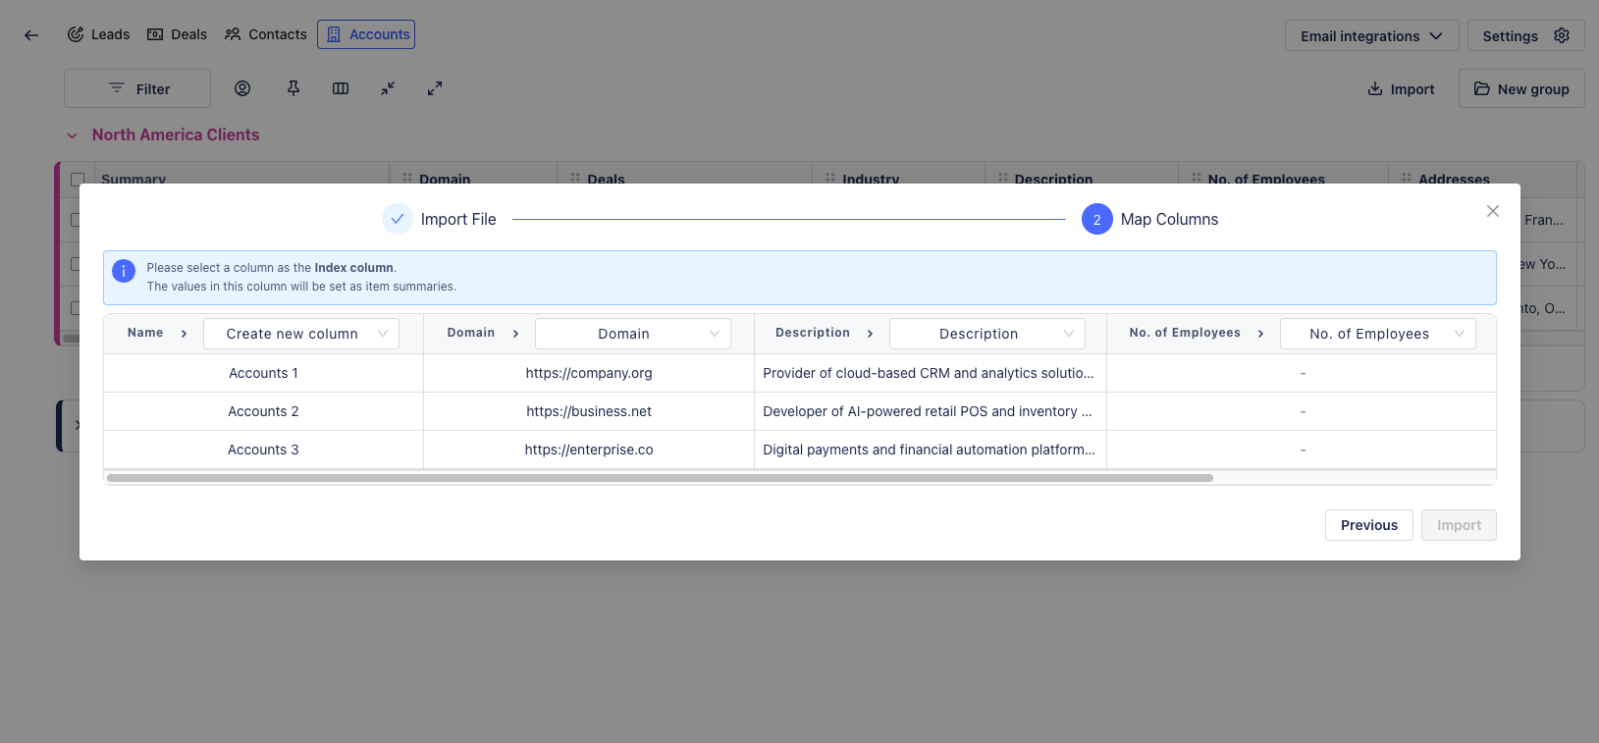The width and height of the screenshot is (1599, 743).
Task: Expand the No. of Employees mapping dropdown
Action: pyautogui.click(x=1377, y=334)
